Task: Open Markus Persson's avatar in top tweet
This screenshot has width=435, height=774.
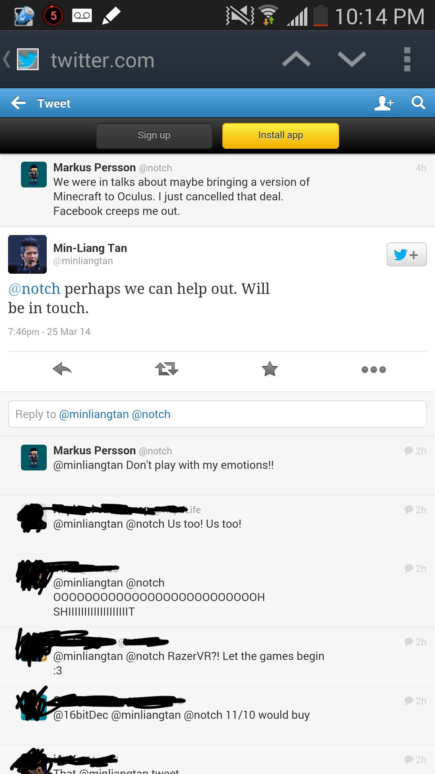Action: (34, 175)
